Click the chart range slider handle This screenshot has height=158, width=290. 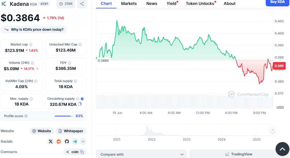[x=272, y=130]
